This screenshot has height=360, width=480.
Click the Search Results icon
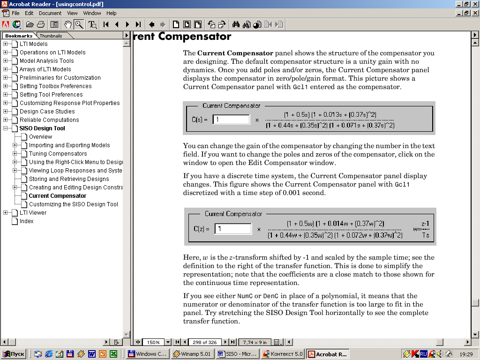point(257,24)
